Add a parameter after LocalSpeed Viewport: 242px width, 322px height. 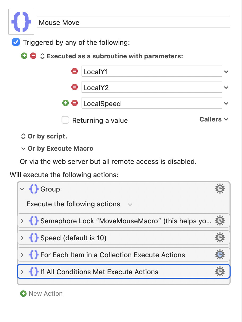pos(65,103)
